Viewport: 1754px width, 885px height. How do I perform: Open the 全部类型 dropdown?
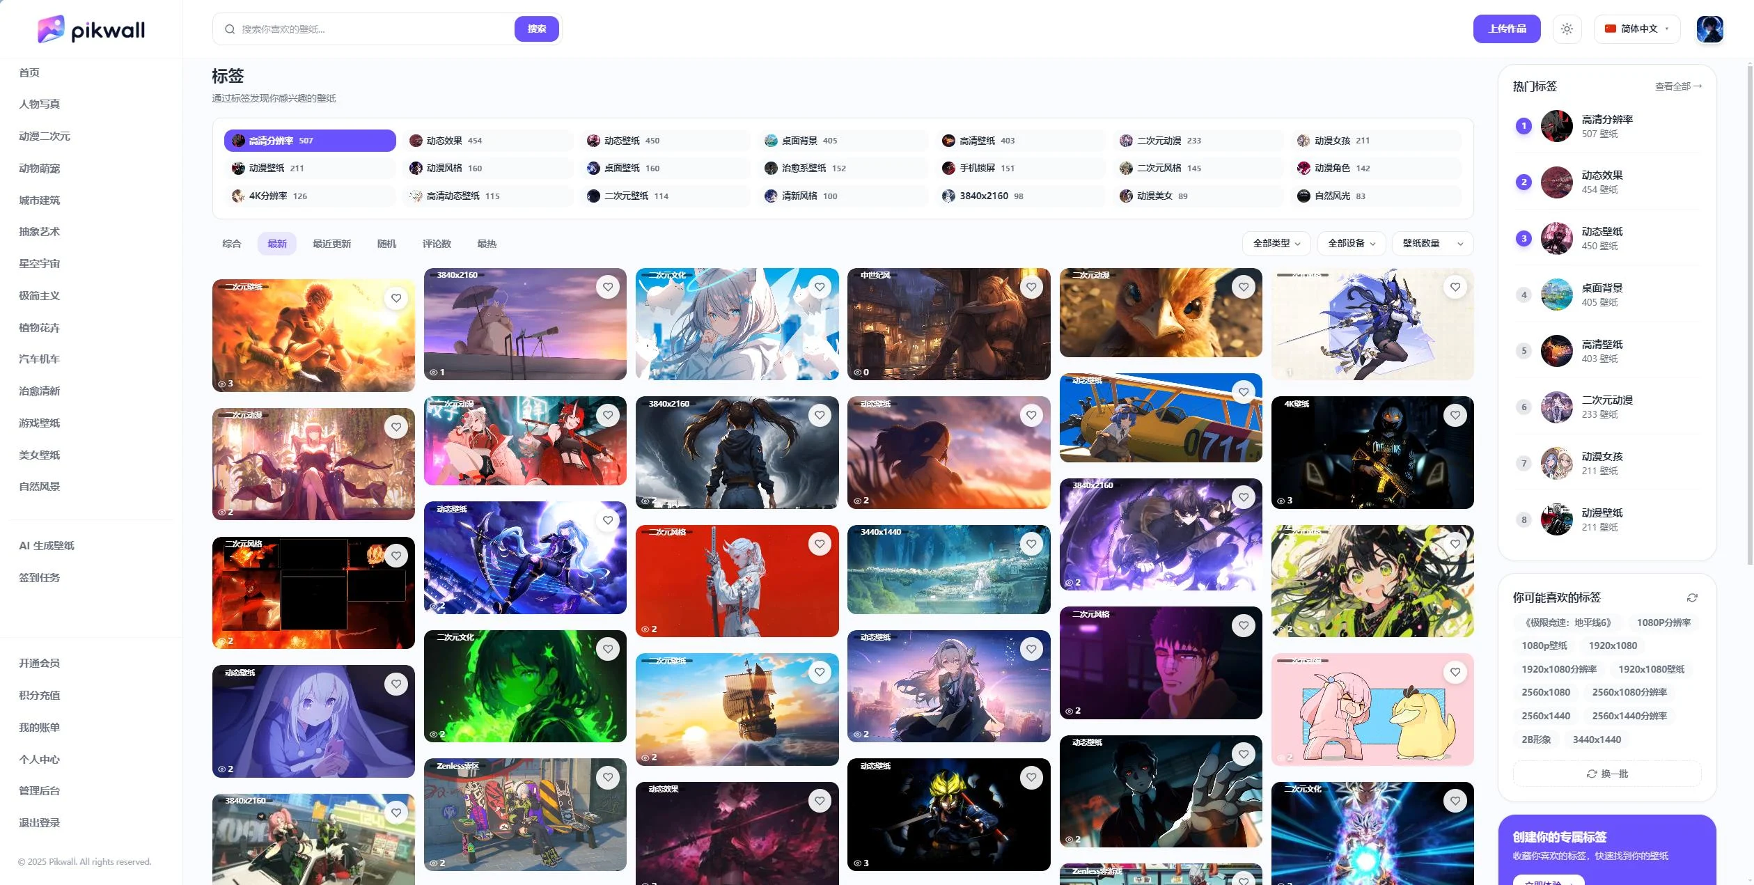(1276, 244)
